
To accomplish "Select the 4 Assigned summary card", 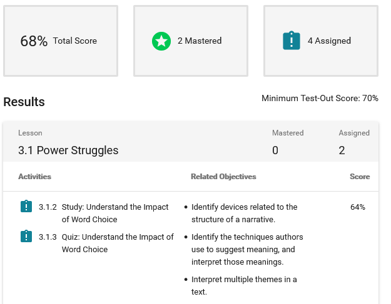I will (x=321, y=41).
